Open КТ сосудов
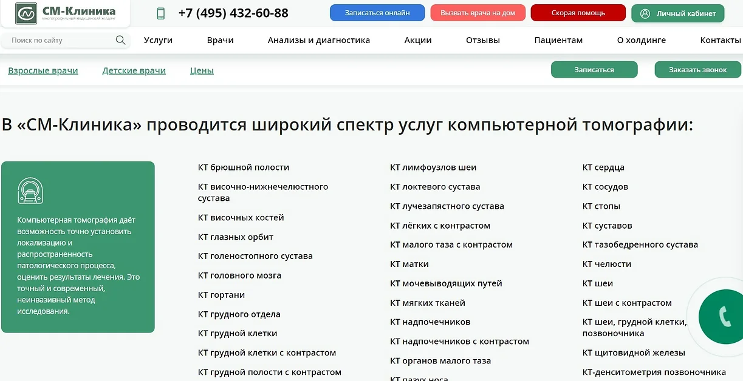The image size is (743, 381). coord(605,187)
